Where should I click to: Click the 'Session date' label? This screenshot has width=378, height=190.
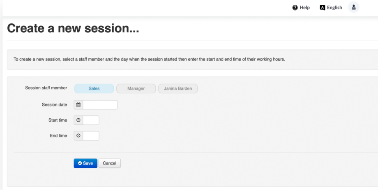click(54, 105)
